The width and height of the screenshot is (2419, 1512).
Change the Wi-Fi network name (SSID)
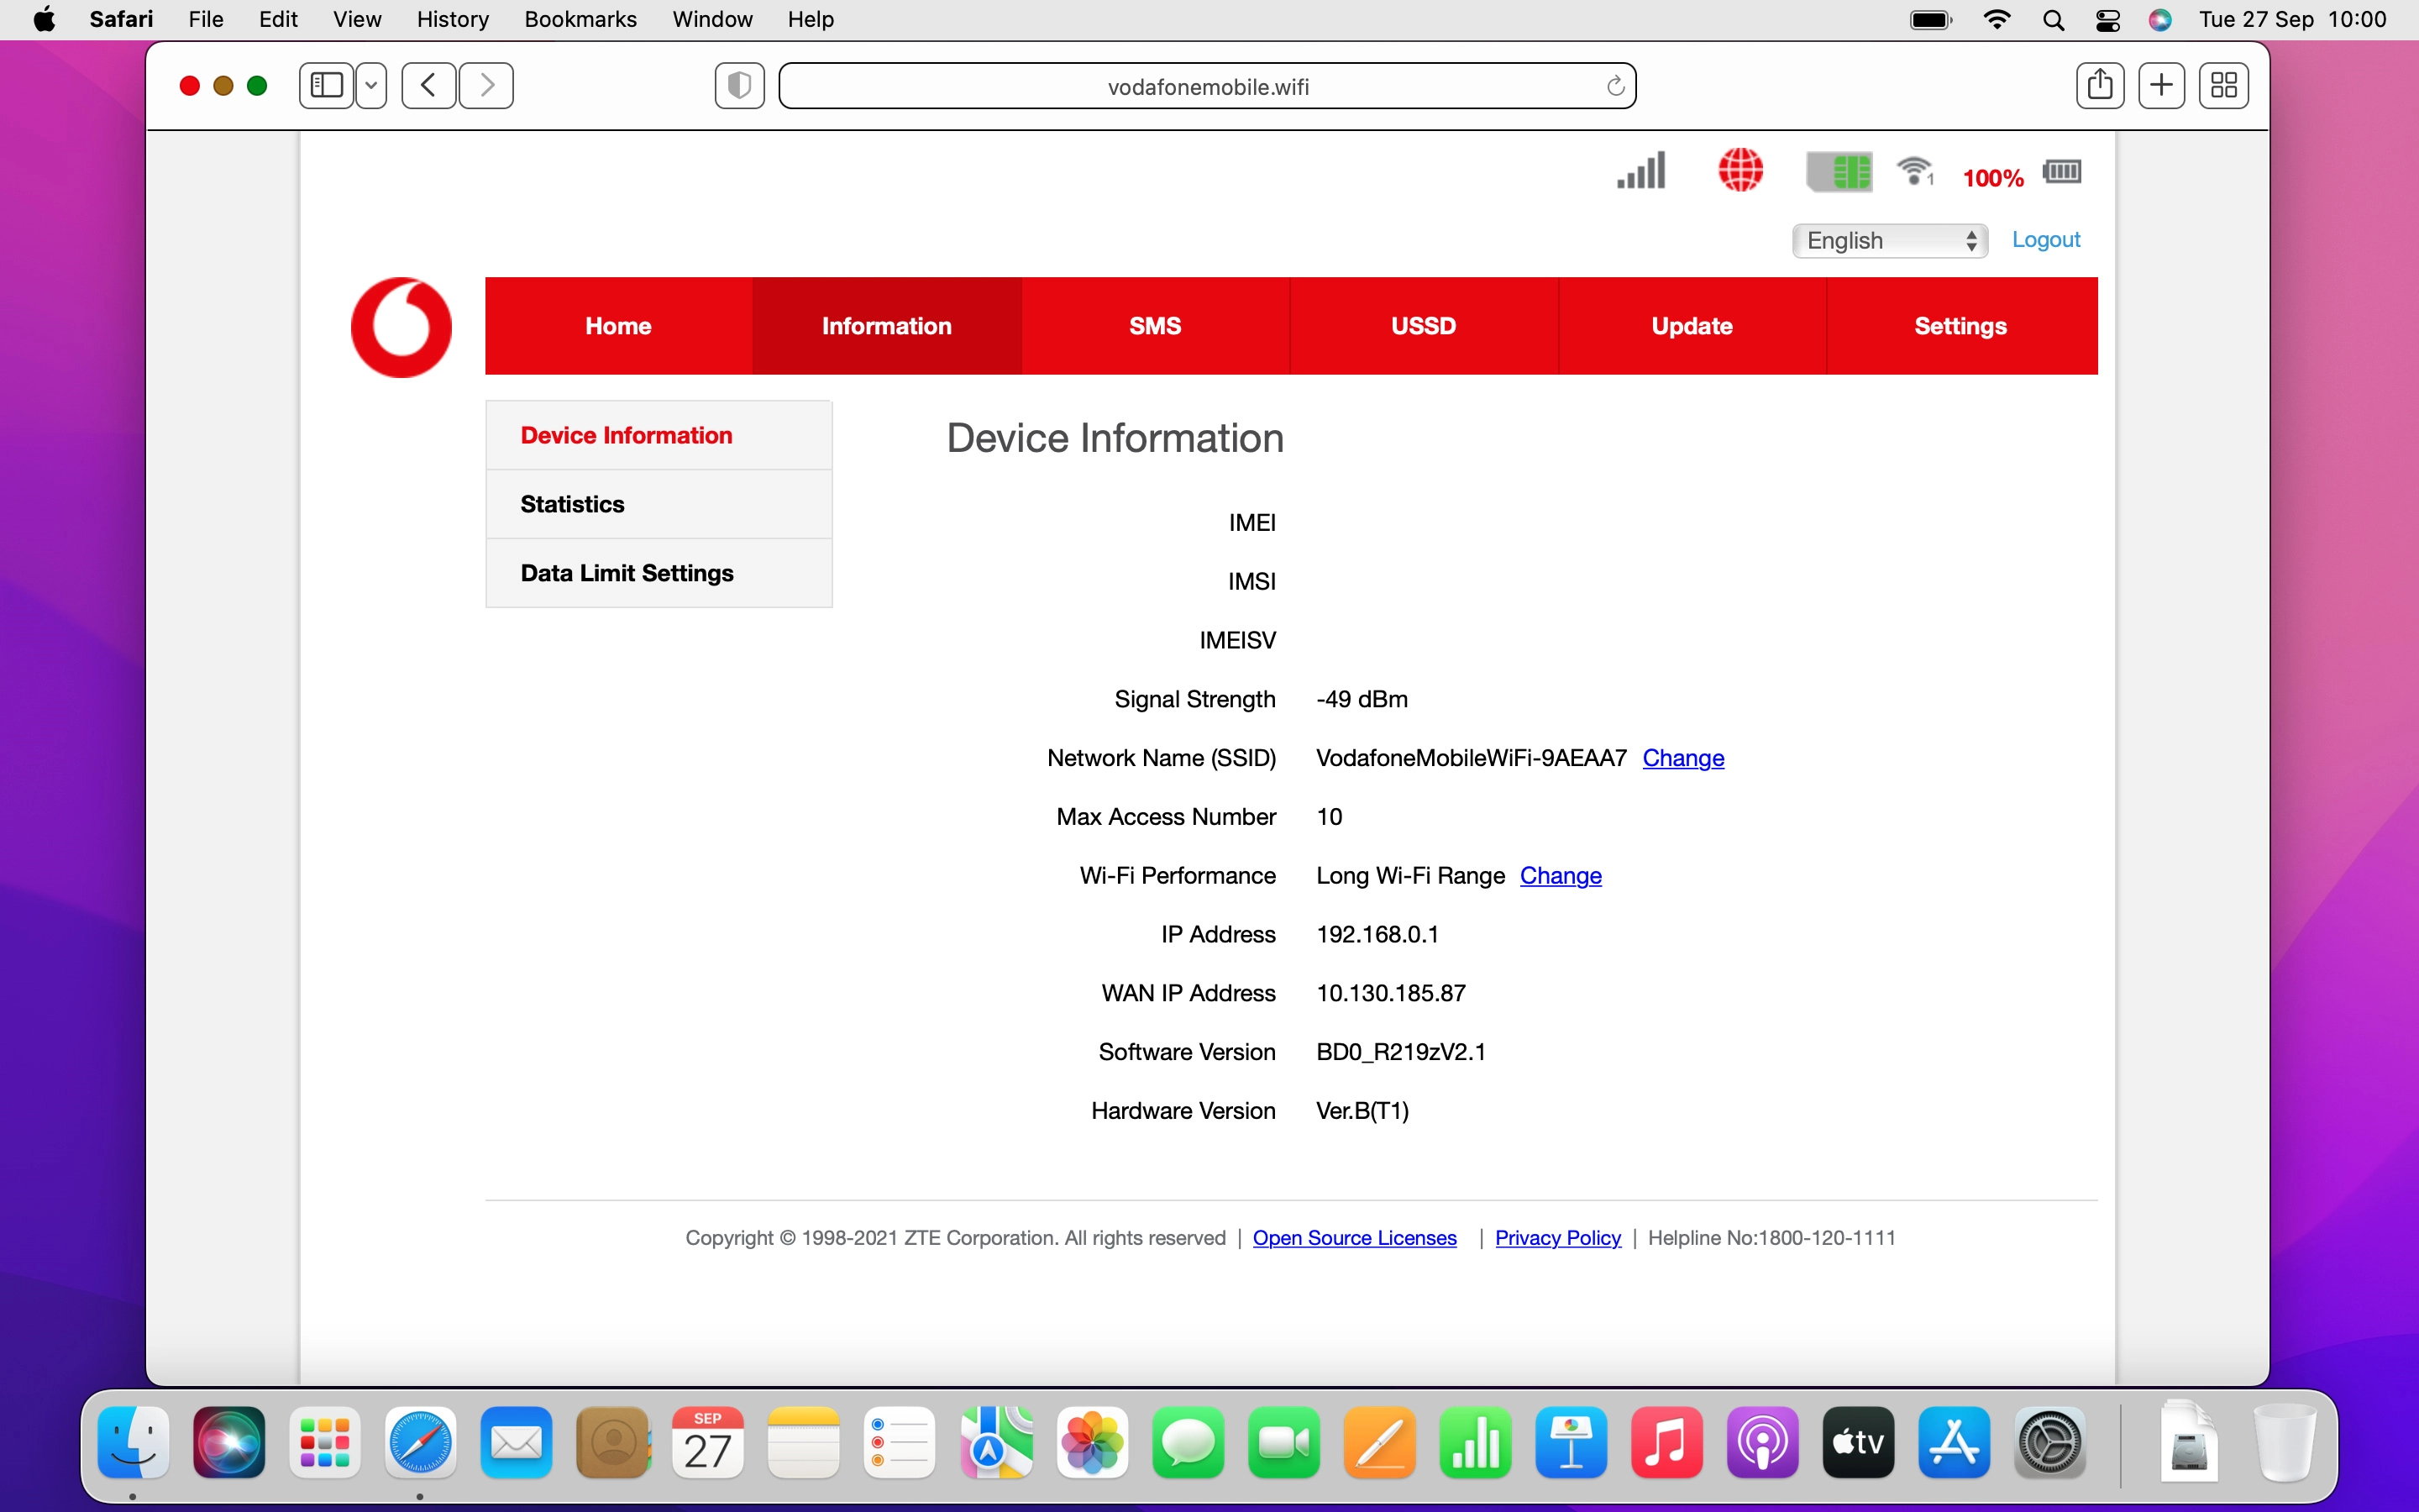(1682, 758)
